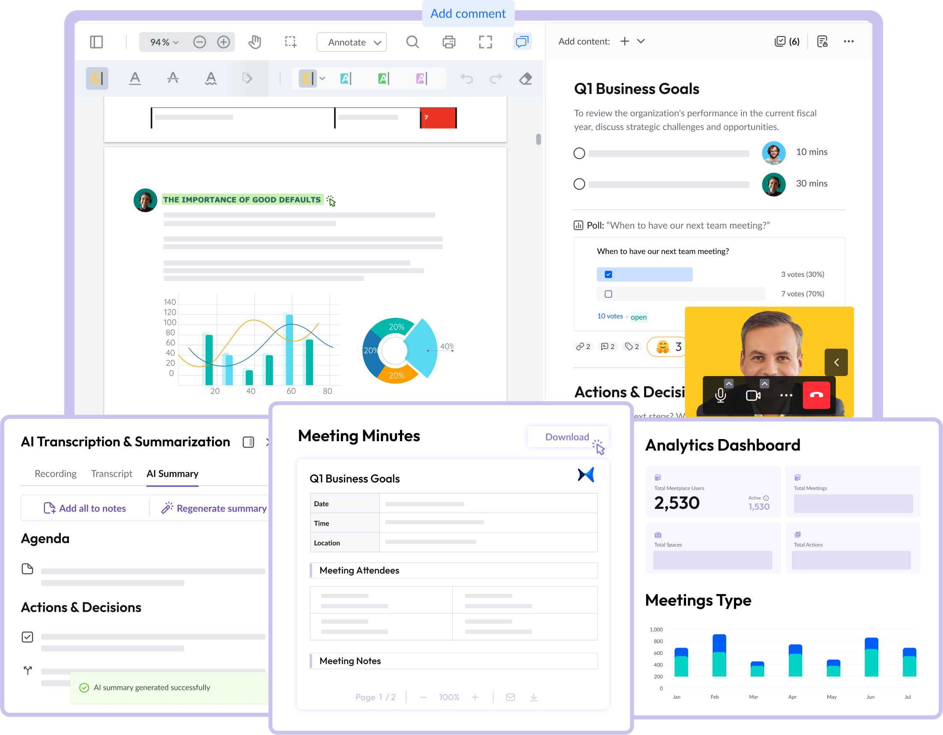This screenshot has height=735, width=943.
Task: Enter full screen view
Action: (485, 42)
